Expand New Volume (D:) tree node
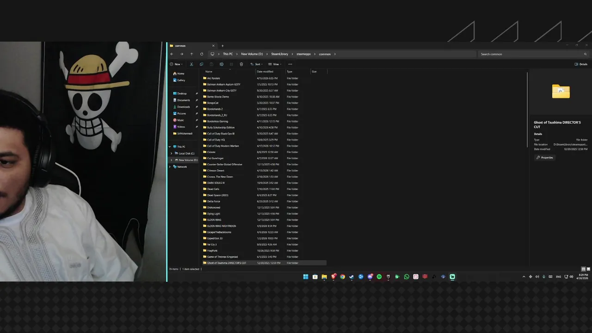Image resolution: width=592 pixels, height=333 pixels. [x=172, y=160]
